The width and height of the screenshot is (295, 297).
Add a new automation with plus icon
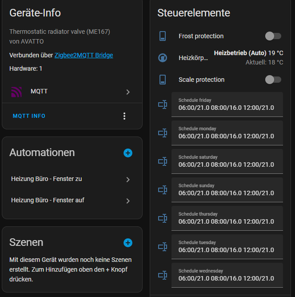click(x=128, y=153)
